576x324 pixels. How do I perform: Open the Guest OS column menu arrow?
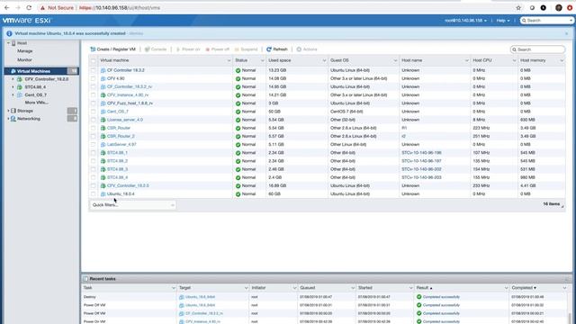coord(395,60)
